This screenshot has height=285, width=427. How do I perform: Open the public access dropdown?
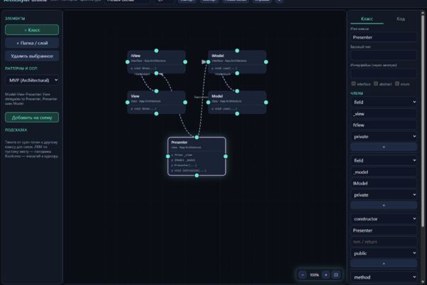[384, 253]
